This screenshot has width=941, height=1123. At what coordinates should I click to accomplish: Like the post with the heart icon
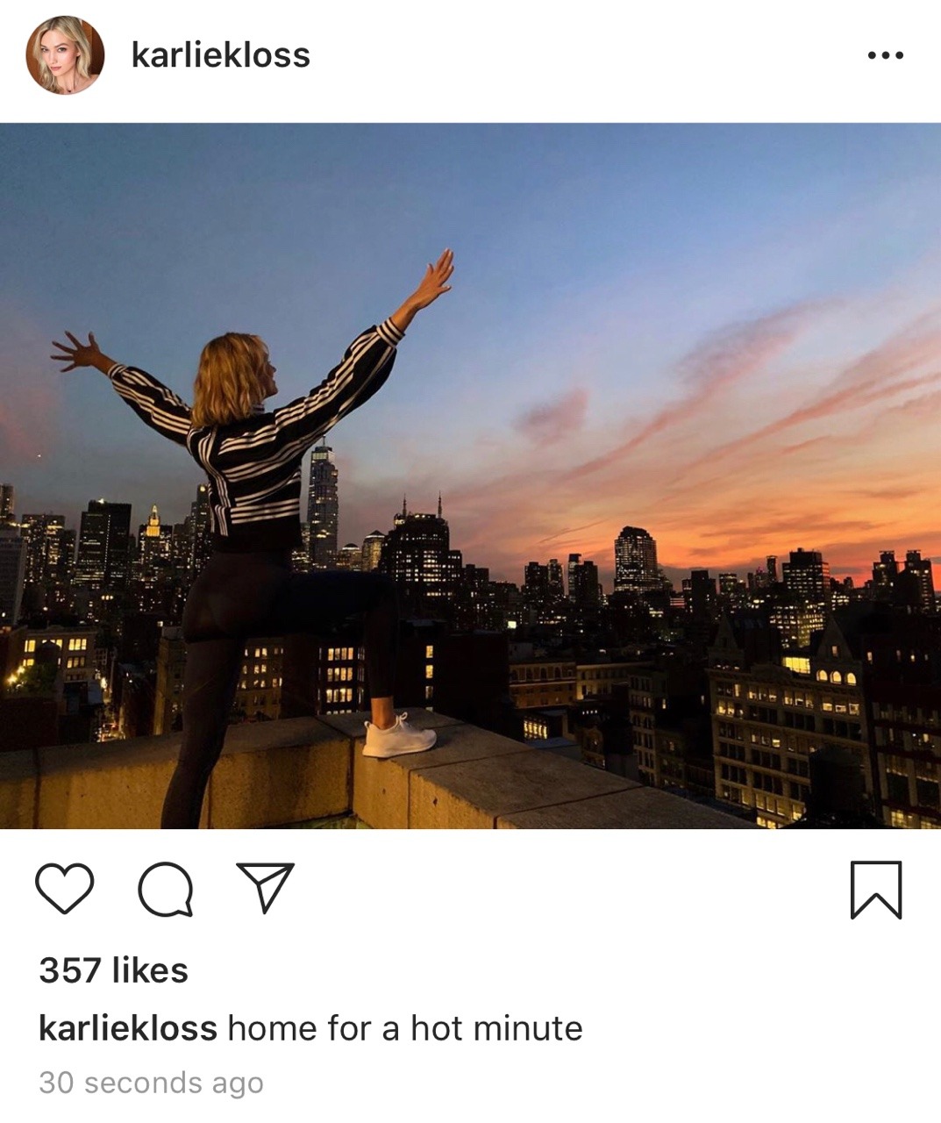click(x=64, y=889)
